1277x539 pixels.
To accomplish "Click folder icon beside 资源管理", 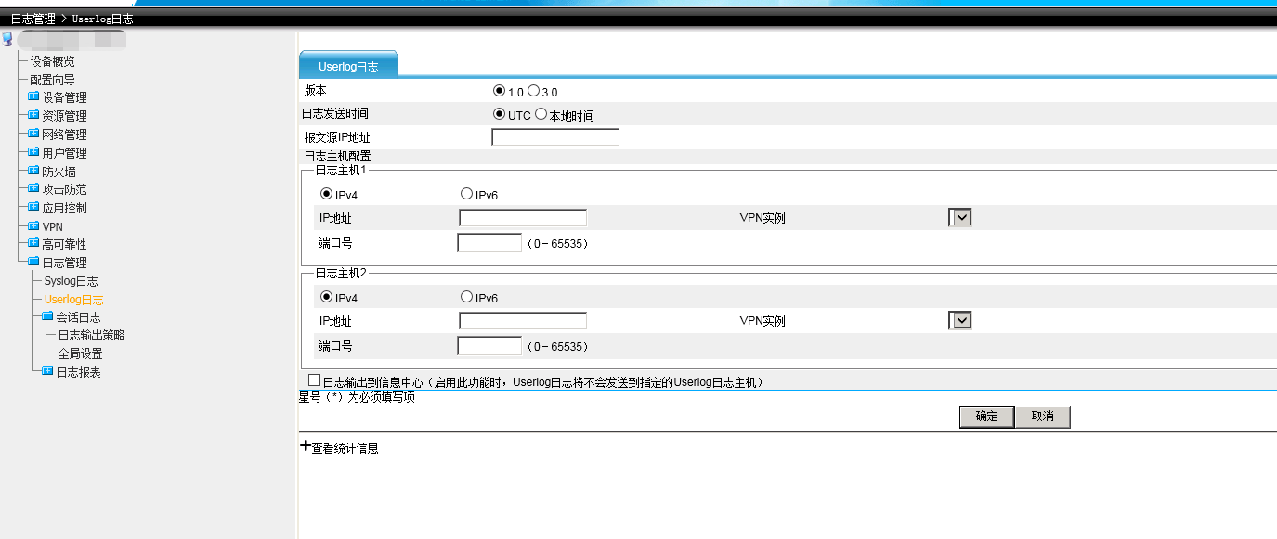I will (33, 115).
